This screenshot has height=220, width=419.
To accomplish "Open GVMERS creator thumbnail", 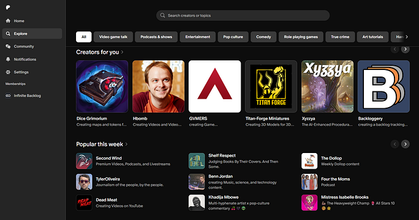I will [x=215, y=87].
